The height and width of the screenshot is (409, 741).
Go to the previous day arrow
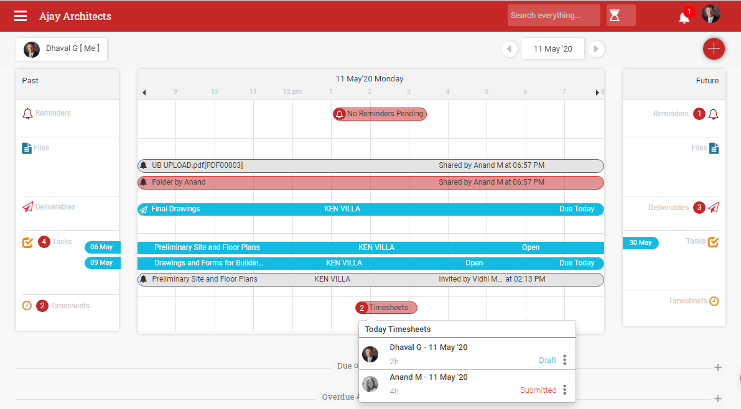(x=510, y=48)
